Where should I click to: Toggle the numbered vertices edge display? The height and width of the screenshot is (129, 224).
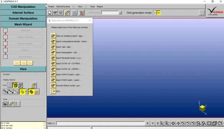[5, 92]
